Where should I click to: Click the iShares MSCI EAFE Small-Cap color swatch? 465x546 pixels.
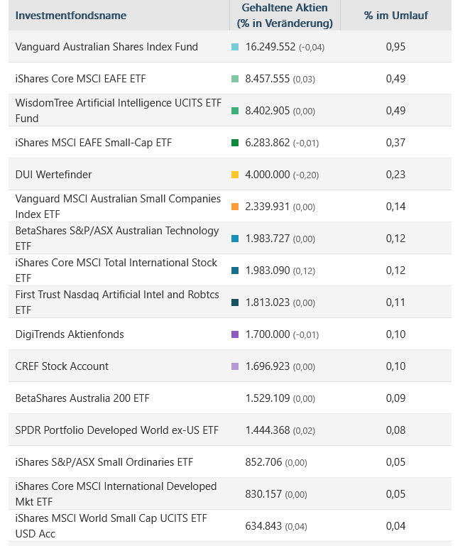[x=235, y=143]
